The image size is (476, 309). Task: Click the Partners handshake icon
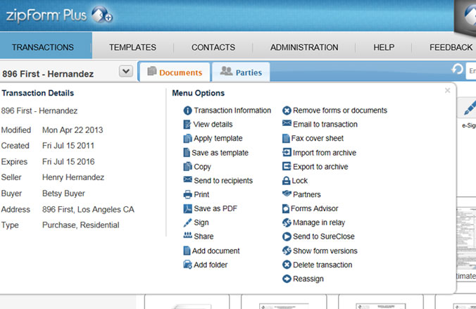(x=287, y=194)
